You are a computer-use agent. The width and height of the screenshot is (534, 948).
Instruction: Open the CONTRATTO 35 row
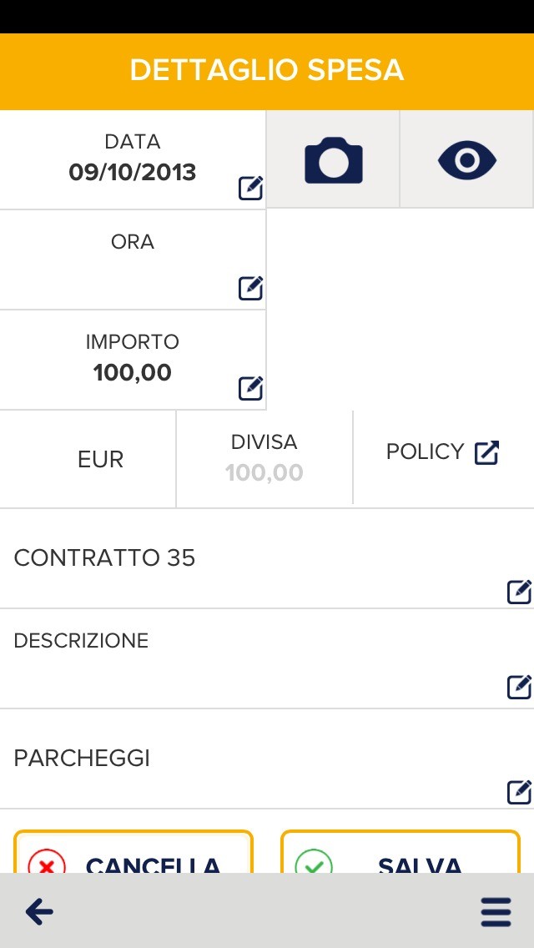pos(104,557)
